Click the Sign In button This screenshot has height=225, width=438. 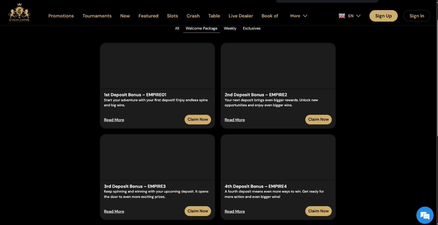coord(417,16)
